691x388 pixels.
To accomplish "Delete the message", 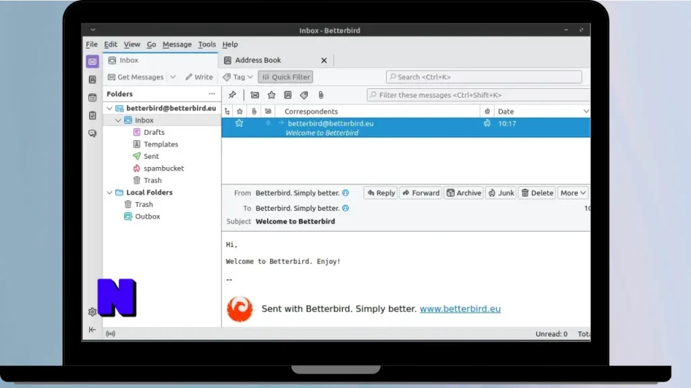I will (x=537, y=193).
